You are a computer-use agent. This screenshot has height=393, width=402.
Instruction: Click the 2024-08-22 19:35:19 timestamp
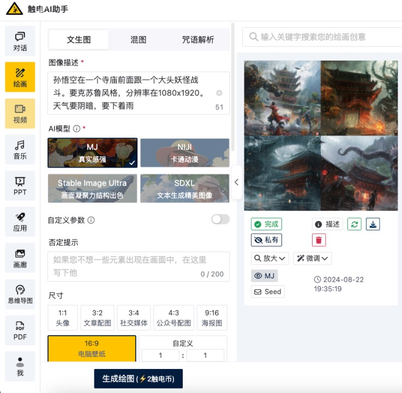point(339,284)
